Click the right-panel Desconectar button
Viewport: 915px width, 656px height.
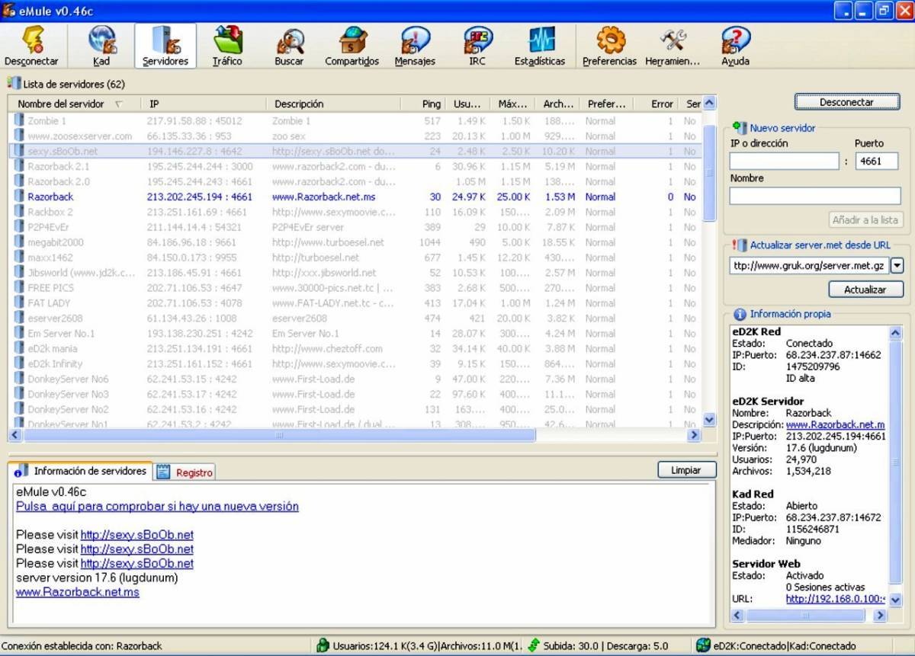pyautogui.click(x=846, y=102)
